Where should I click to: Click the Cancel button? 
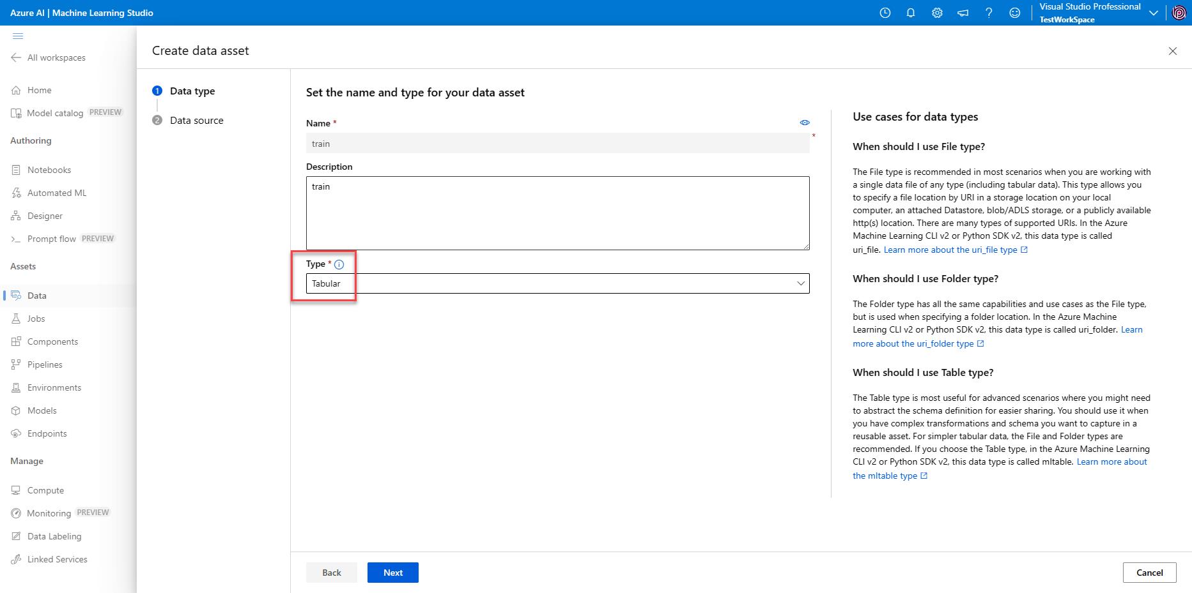[x=1149, y=573]
